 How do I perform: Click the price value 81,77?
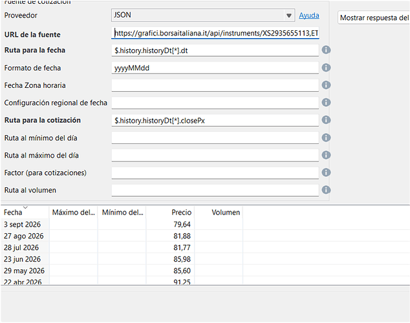click(182, 247)
